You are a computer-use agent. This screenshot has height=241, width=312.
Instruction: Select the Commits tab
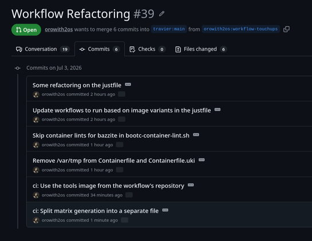pos(100,49)
